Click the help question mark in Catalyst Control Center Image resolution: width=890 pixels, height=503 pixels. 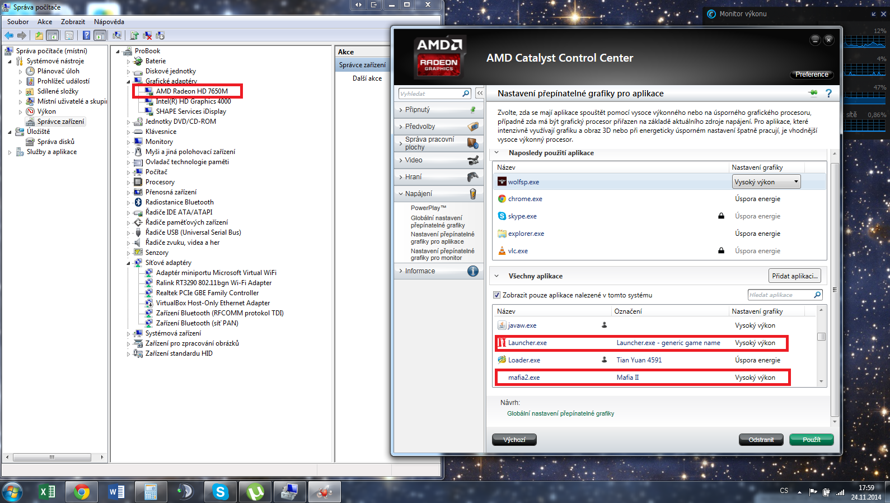click(828, 94)
